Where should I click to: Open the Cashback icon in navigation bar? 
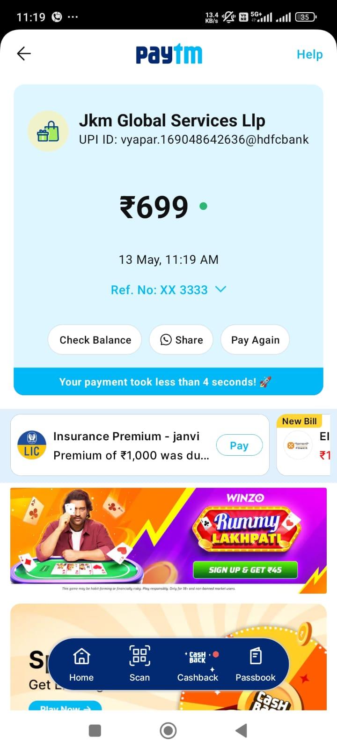(x=198, y=657)
